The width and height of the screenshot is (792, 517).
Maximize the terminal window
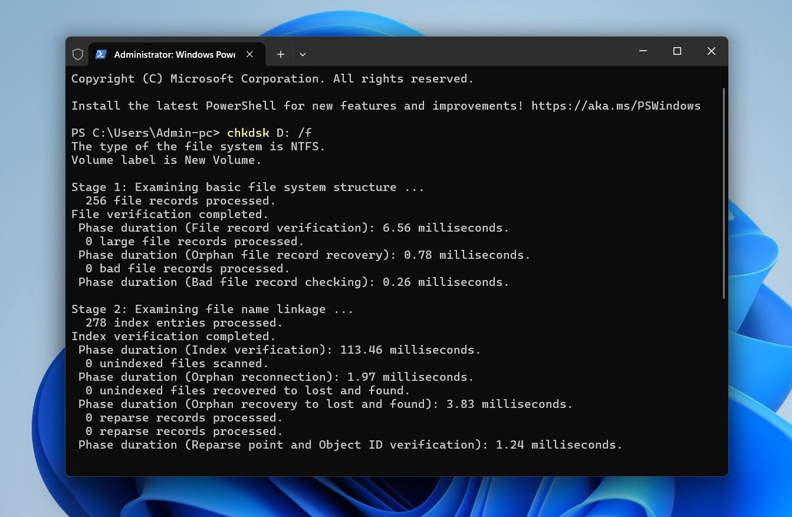[677, 51]
